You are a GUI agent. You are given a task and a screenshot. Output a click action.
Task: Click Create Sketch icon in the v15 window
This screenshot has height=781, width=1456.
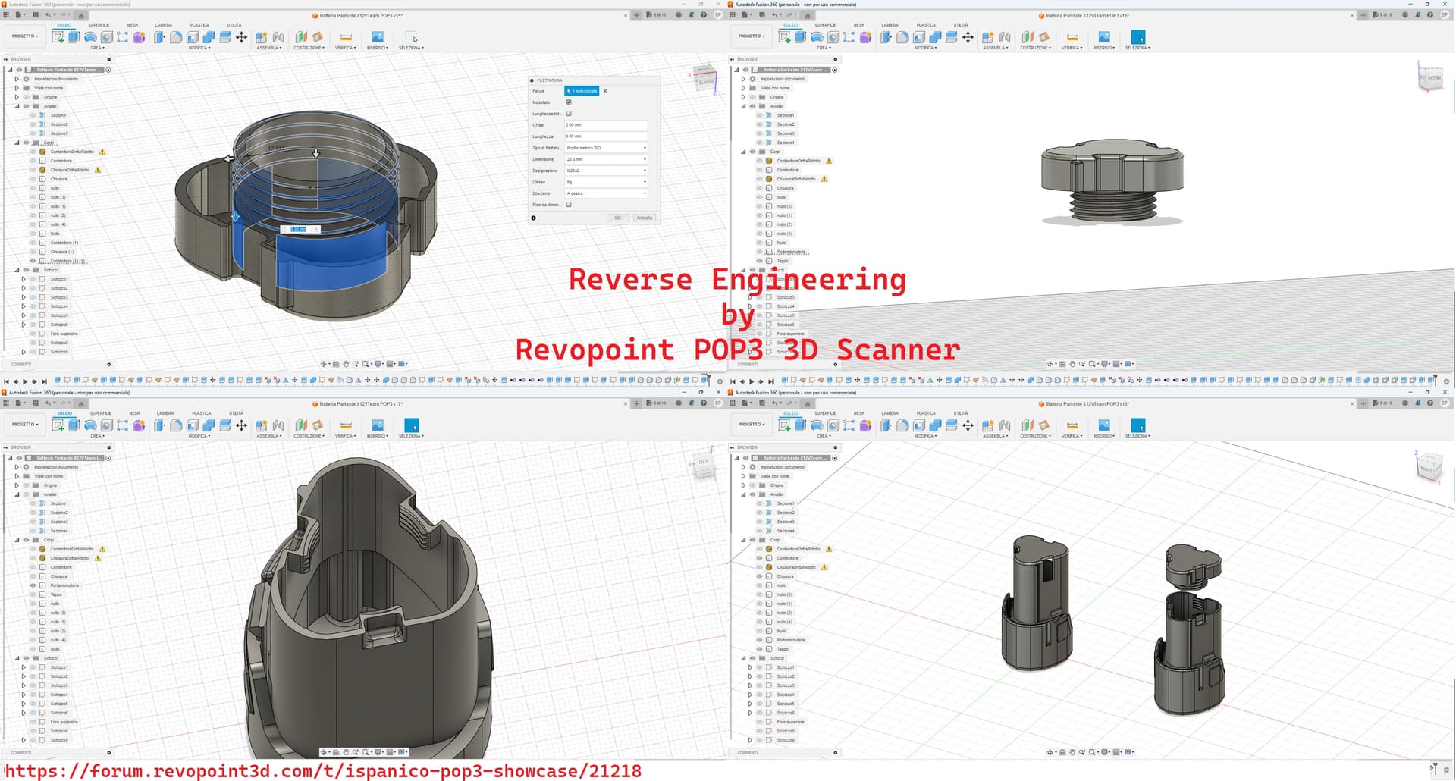click(58, 37)
